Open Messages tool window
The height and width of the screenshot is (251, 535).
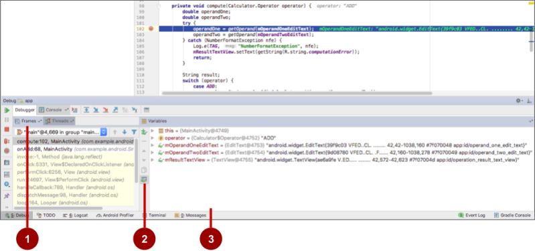coord(190,216)
